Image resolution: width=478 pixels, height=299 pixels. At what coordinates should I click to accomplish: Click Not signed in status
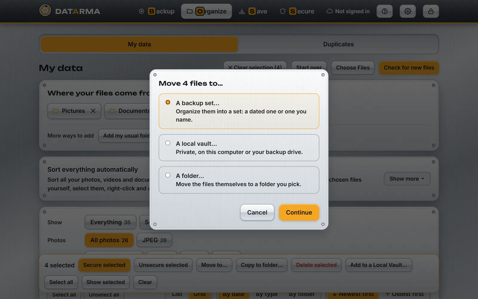click(x=348, y=11)
